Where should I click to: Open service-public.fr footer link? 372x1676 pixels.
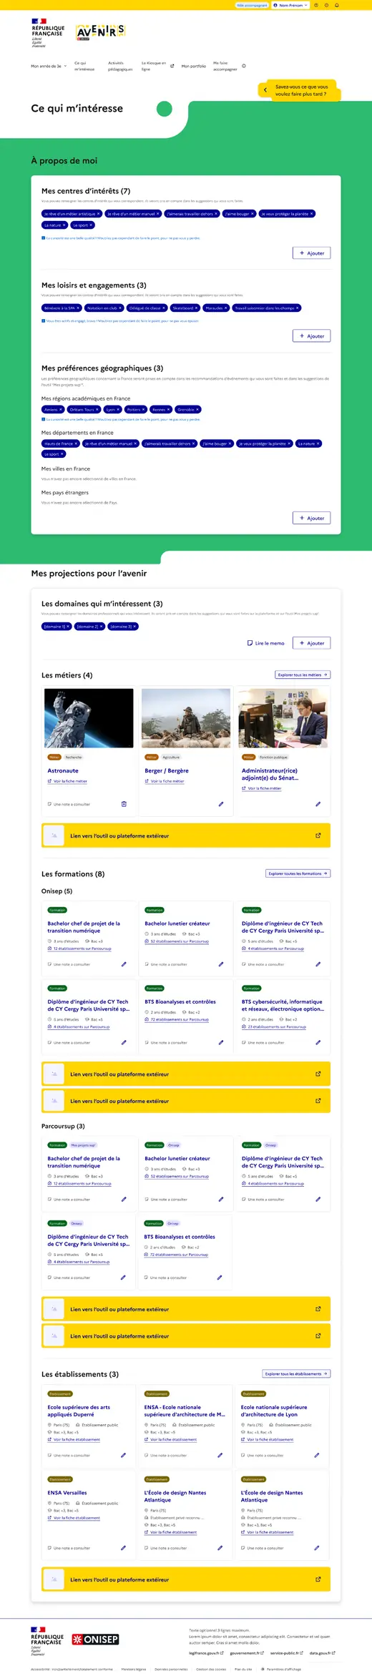pyautogui.click(x=287, y=1652)
